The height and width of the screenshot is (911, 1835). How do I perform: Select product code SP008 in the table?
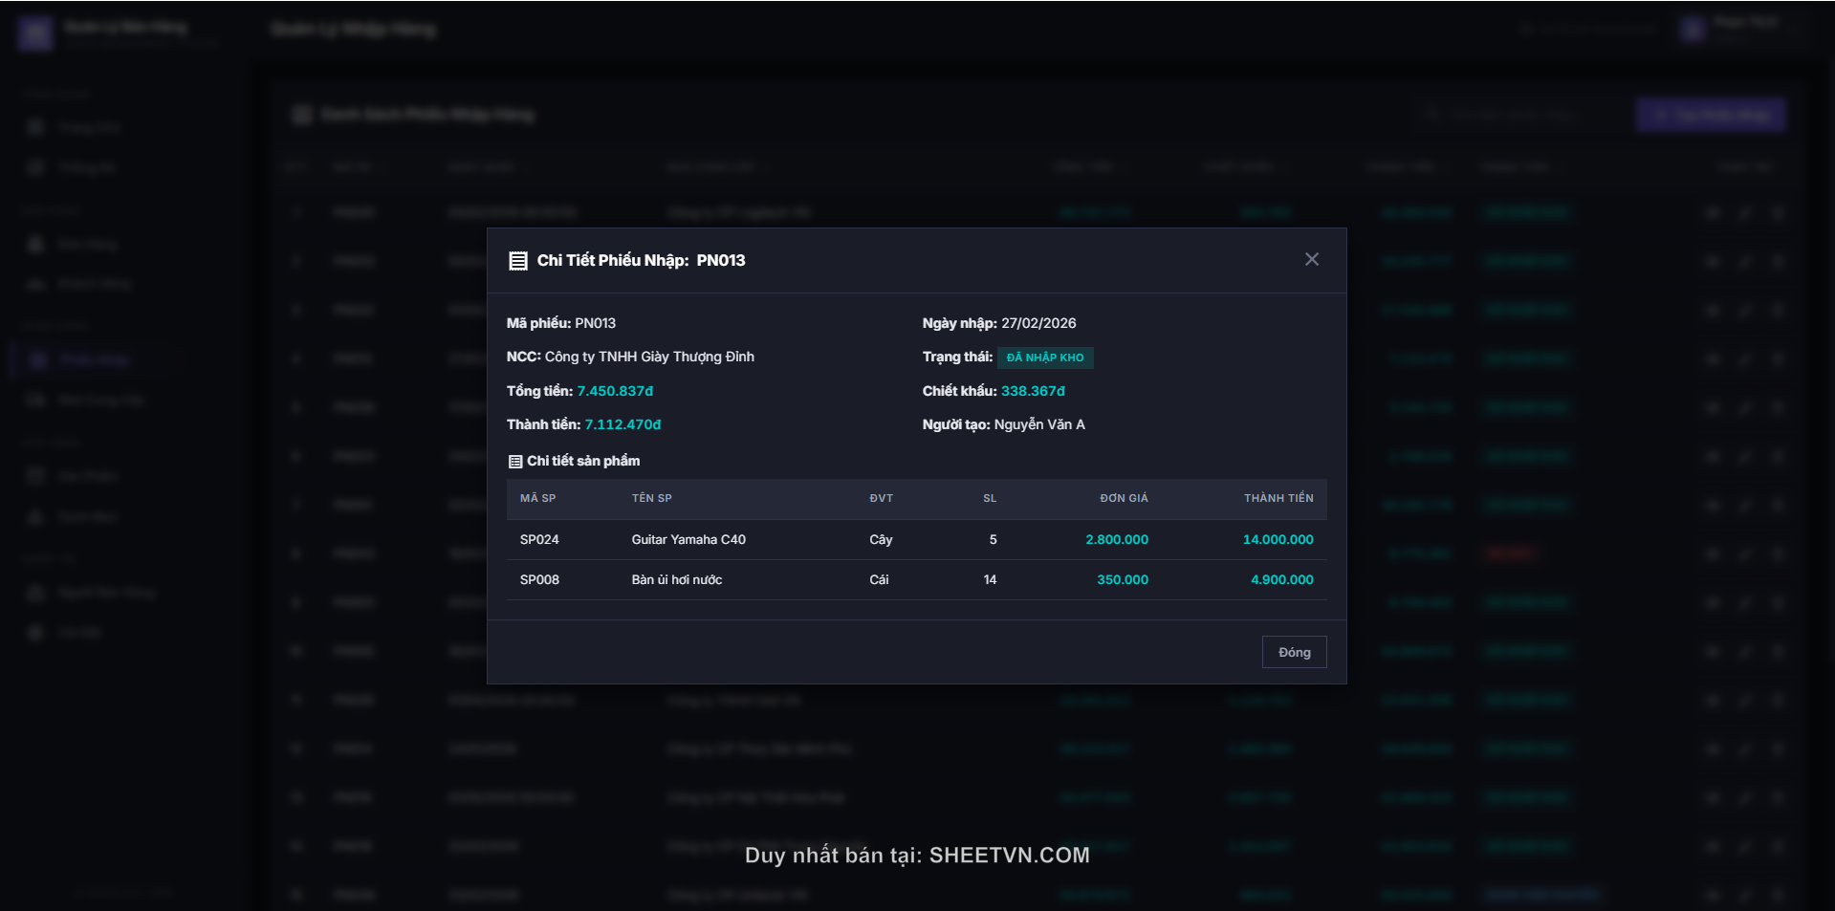539,580
